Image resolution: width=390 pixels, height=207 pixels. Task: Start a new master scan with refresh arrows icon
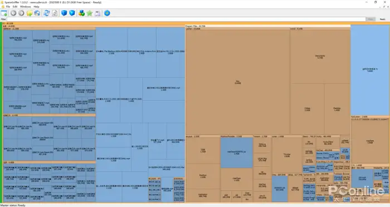[x=46, y=13]
